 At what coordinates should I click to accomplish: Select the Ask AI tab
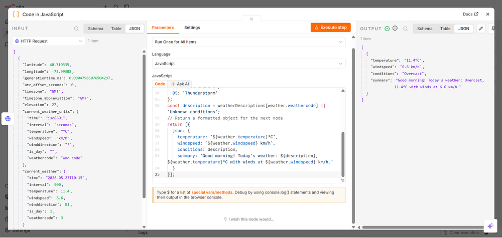pyautogui.click(x=181, y=84)
